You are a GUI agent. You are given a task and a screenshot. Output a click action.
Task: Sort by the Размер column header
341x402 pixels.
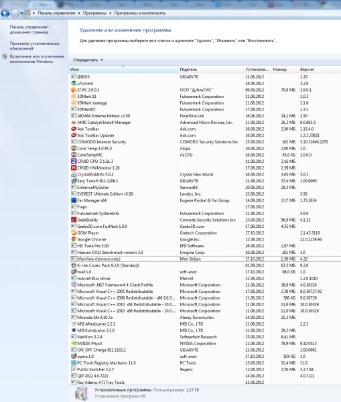[x=285, y=70]
